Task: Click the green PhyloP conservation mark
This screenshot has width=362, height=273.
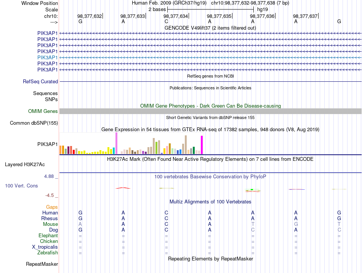Action: pos(252,190)
